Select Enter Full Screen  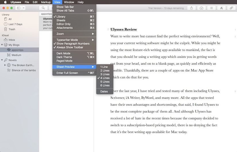coord(67,73)
